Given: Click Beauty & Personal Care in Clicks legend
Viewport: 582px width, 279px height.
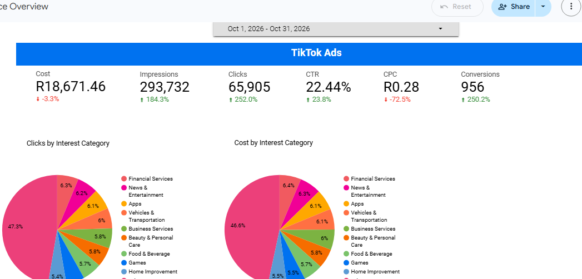Looking at the screenshot, I should [151, 241].
